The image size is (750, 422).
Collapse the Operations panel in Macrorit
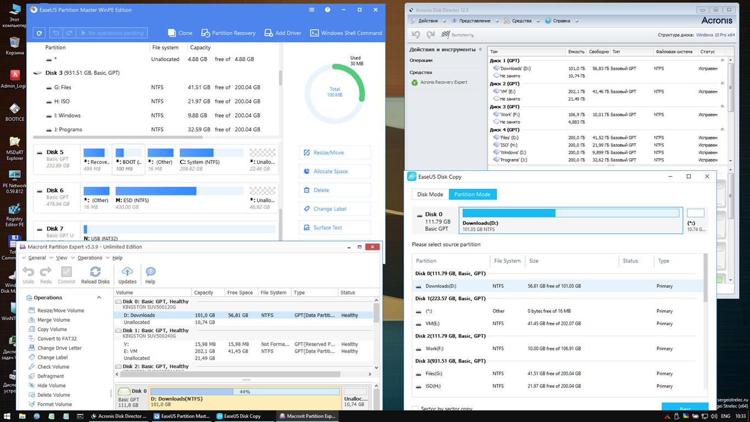[x=99, y=297]
